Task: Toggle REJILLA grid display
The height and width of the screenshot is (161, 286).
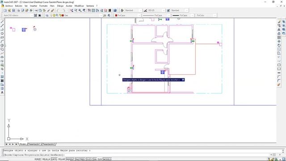Action: (x=46, y=159)
